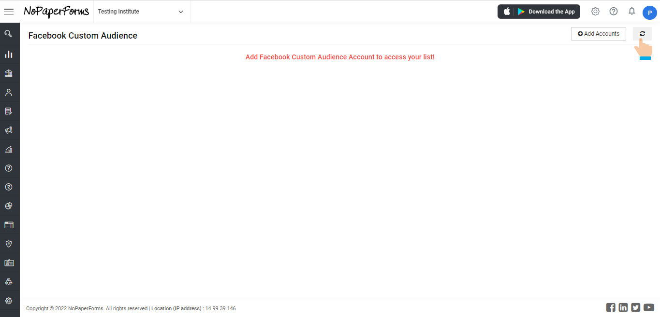Select the institution building icon in sidebar
This screenshot has width=660, height=317.
point(8,73)
